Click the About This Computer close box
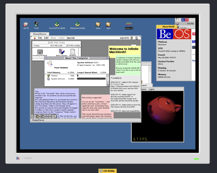This screenshot has height=173, width=217. coord(46,58)
